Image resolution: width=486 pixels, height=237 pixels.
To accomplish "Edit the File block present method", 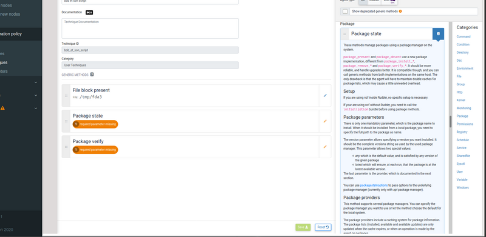I will 325,96.
